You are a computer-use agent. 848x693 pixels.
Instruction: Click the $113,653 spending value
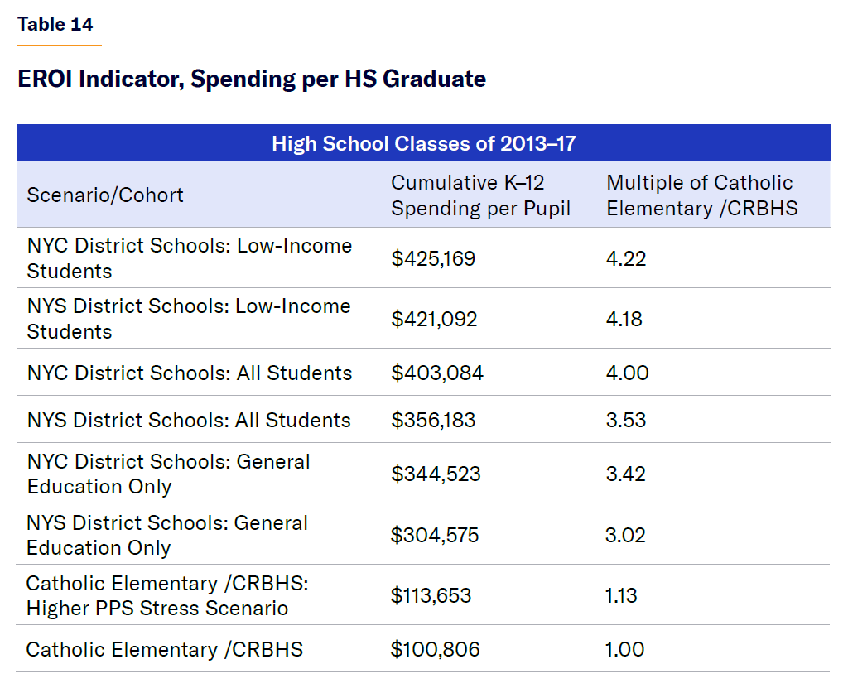pos(431,595)
